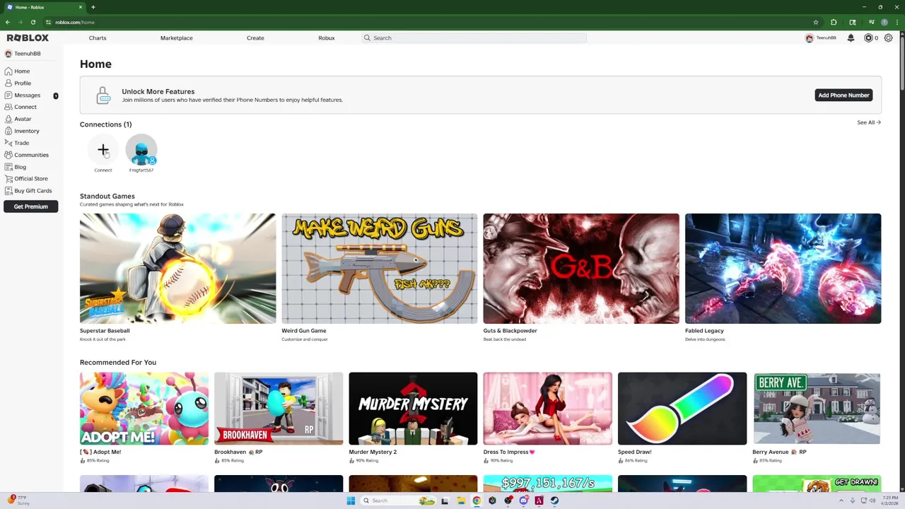
Task: Go to Connect in the sidebar list
Action: tap(20, 107)
